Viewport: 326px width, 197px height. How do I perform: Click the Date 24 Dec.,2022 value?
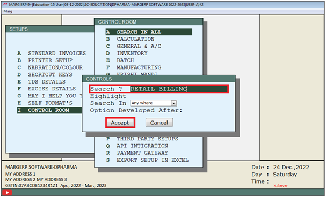click(291, 167)
